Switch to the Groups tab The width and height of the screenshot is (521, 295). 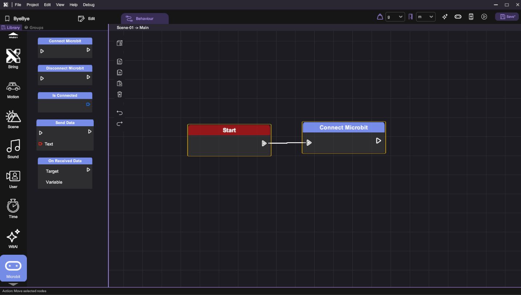tap(34, 28)
